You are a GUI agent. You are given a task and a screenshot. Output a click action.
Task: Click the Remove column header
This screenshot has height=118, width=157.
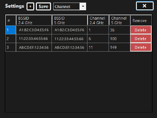[141, 20]
